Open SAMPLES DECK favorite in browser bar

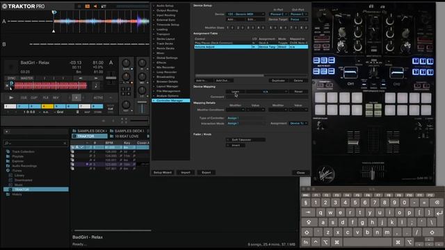tap(89, 131)
